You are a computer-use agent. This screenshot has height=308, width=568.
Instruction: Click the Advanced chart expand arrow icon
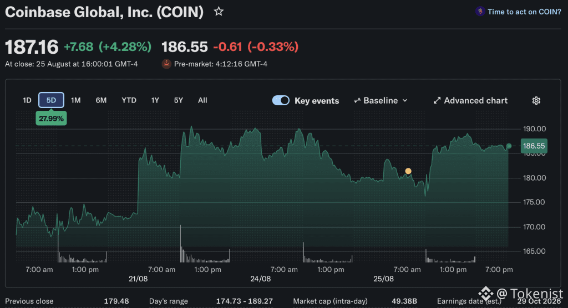point(437,101)
